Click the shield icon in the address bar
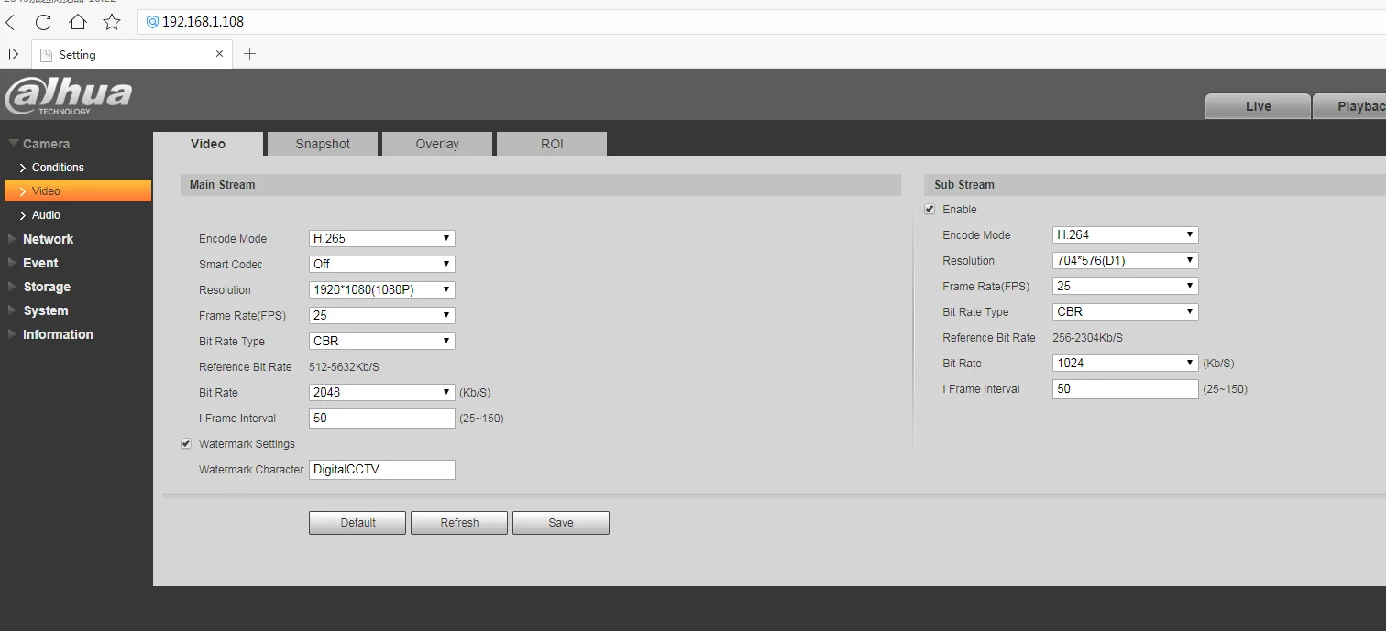This screenshot has height=631, width=1386. tap(152, 22)
